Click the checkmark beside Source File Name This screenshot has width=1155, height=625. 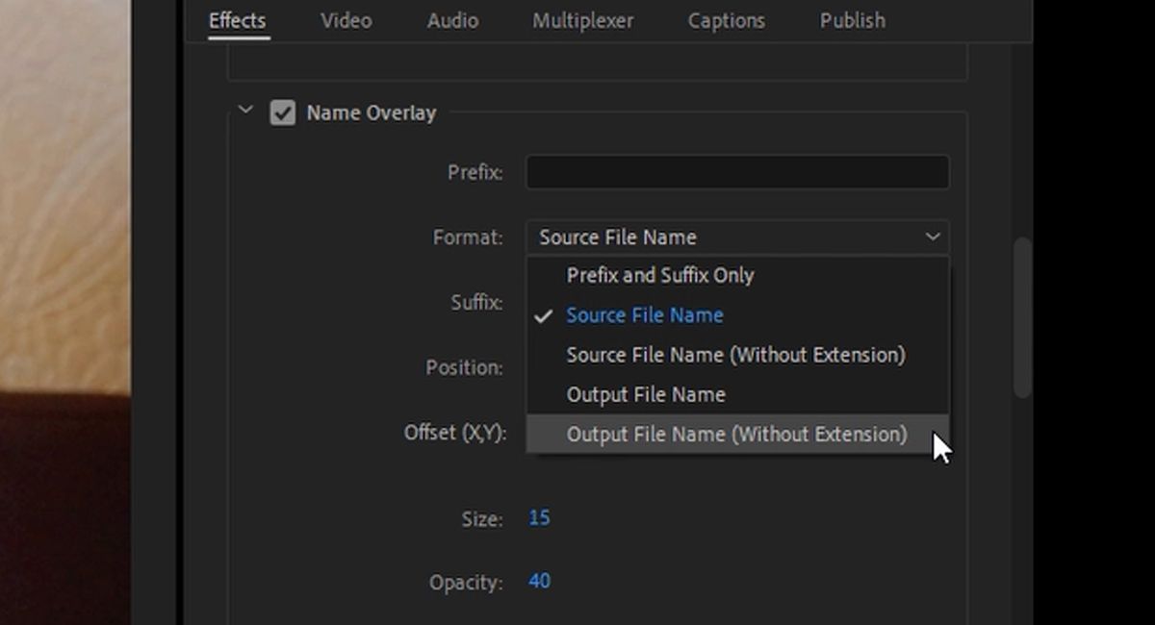tap(545, 314)
